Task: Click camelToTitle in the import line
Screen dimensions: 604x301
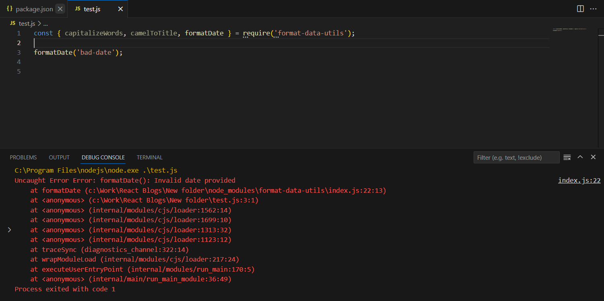Action: (154, 33)
